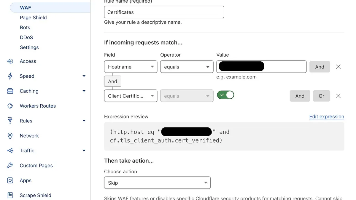Open Page Shield in sidebar
356x200 pixels.
pyautogui.click(x=33, y=17)
